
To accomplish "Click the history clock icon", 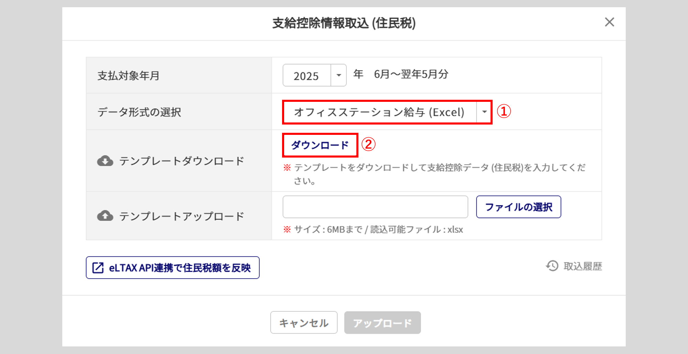I will (x=552, y=266).
